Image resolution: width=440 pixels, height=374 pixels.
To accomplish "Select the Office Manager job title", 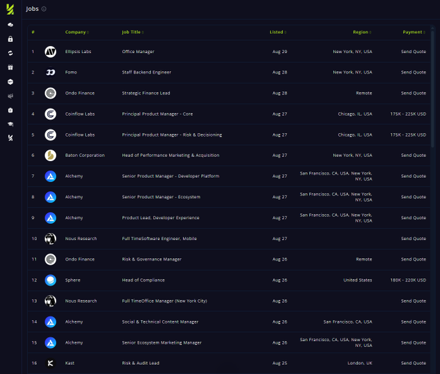I will (138, 52).
